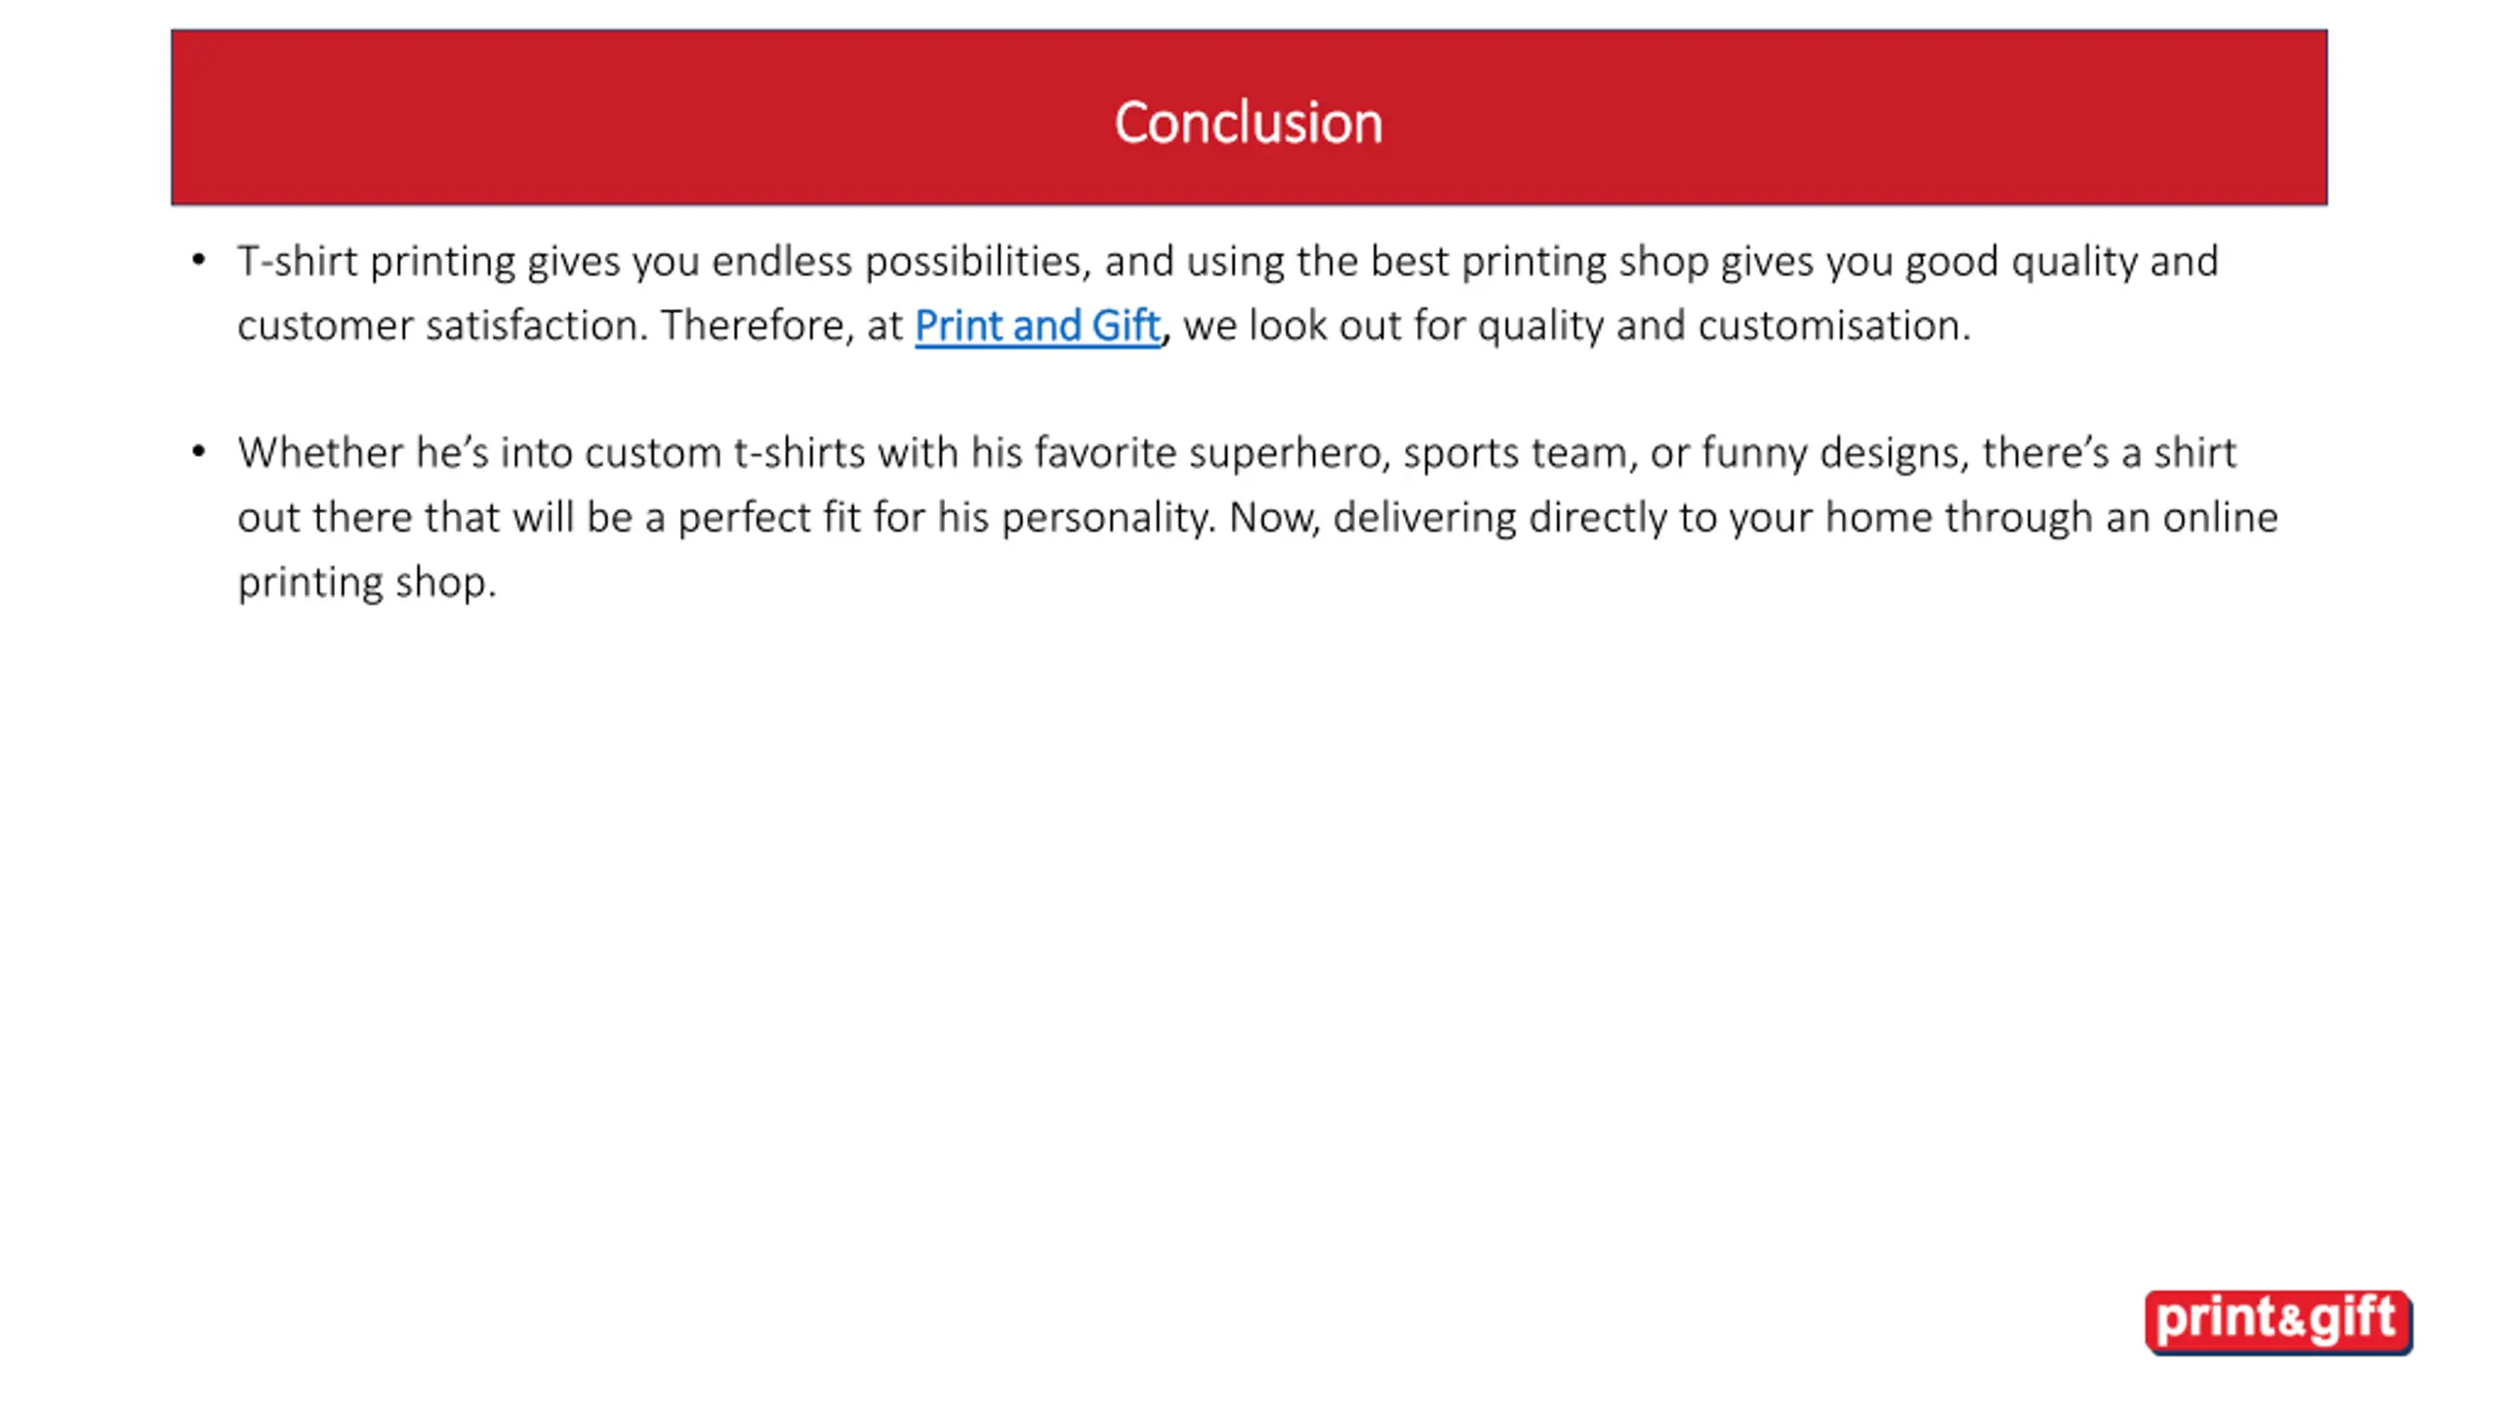
Task: Click the print&gift logo
Action: (x=2278, y=1322)
